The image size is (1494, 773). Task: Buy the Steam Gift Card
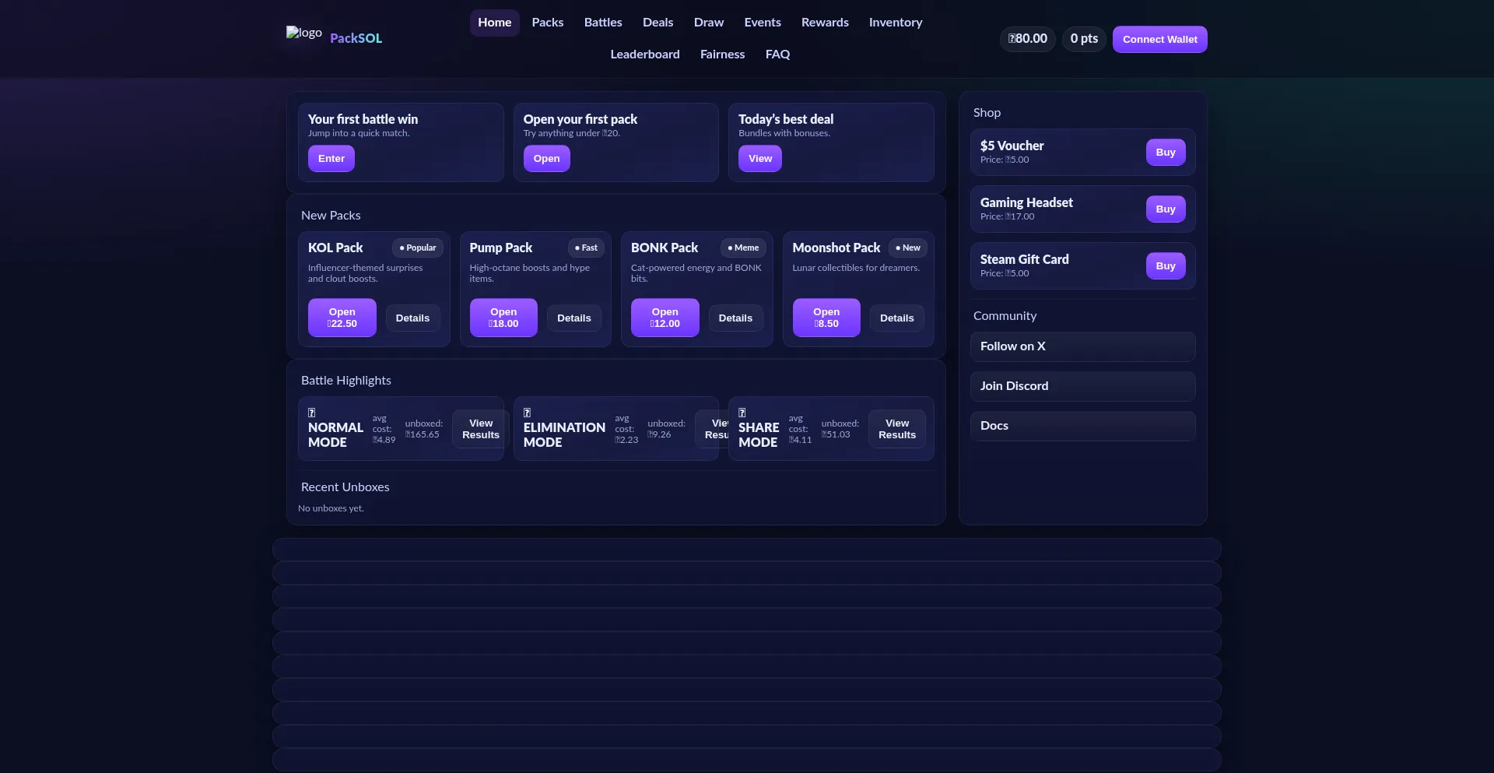pos(1165,266)
